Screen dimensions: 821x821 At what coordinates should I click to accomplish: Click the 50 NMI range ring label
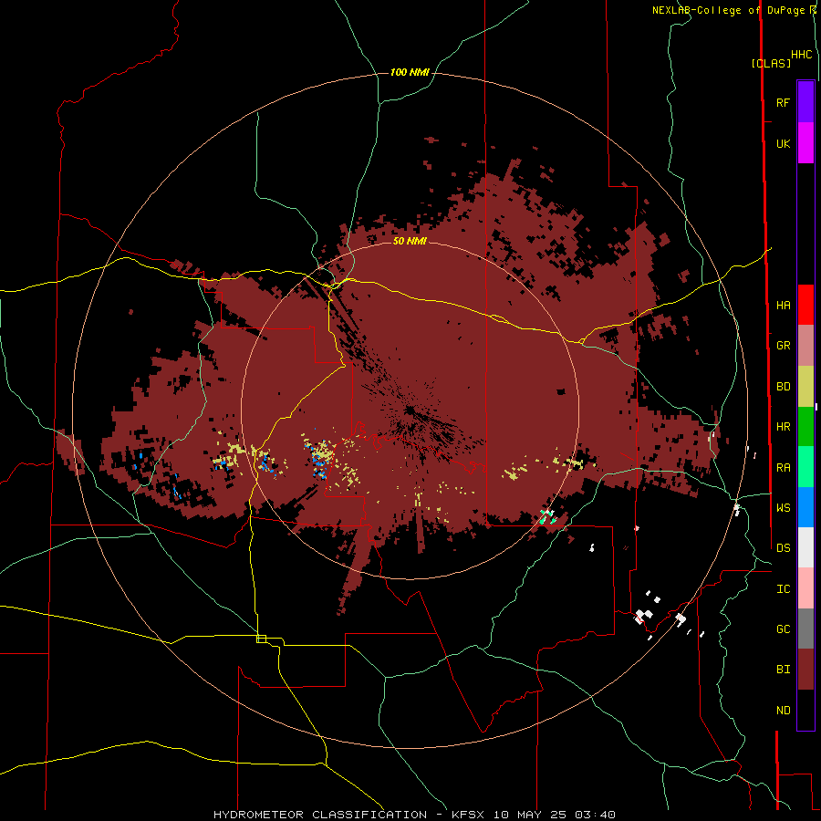[x=410, y=241]
